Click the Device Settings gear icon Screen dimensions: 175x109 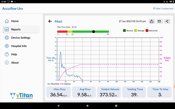coord(7,38)
